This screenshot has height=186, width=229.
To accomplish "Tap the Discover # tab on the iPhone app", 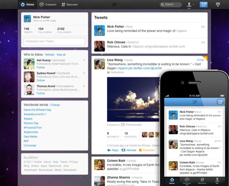I will coord(202,181).
